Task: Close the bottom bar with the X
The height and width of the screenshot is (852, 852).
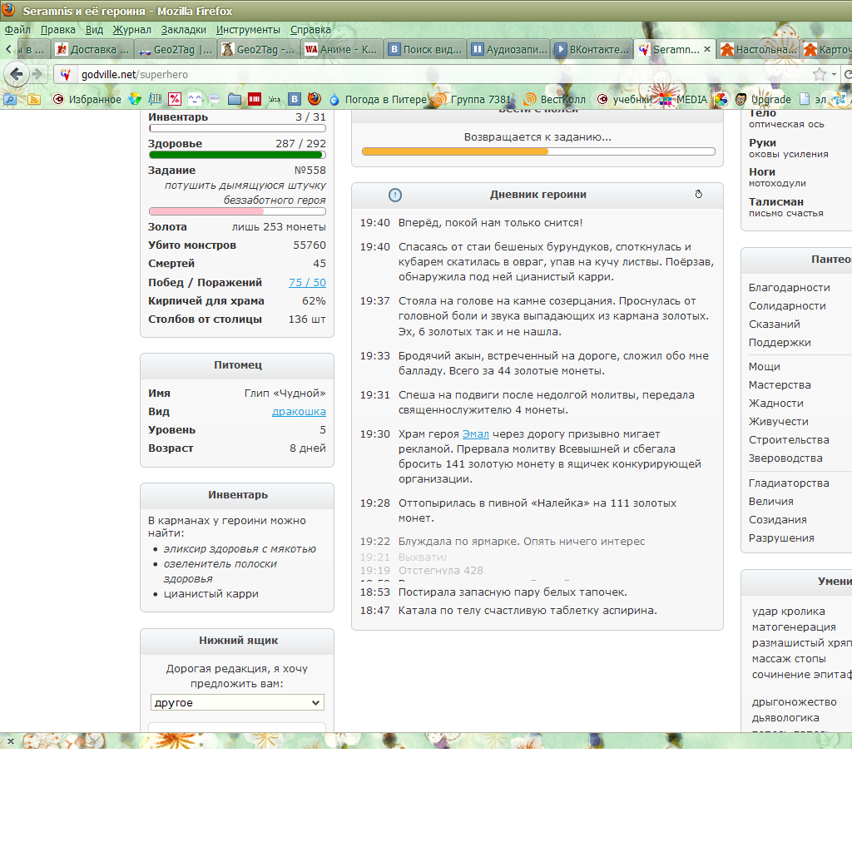Action: click(x=10, y=741)
